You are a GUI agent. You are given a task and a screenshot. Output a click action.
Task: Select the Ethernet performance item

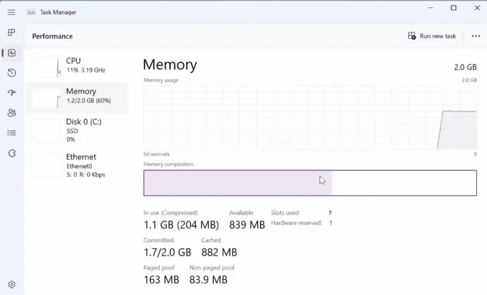point(78,165)
